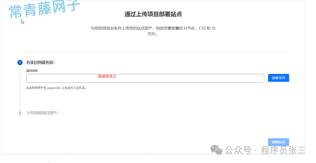Click the step 1 number circle

coord(20,62)
